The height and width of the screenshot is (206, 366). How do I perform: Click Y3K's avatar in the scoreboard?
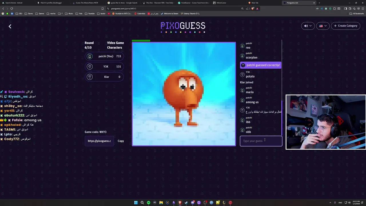pyautogui.click(x=90, y=67)
